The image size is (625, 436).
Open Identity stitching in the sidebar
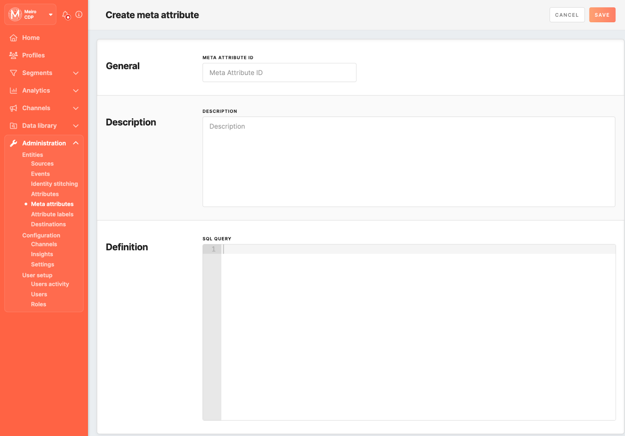tap(54, 184)
